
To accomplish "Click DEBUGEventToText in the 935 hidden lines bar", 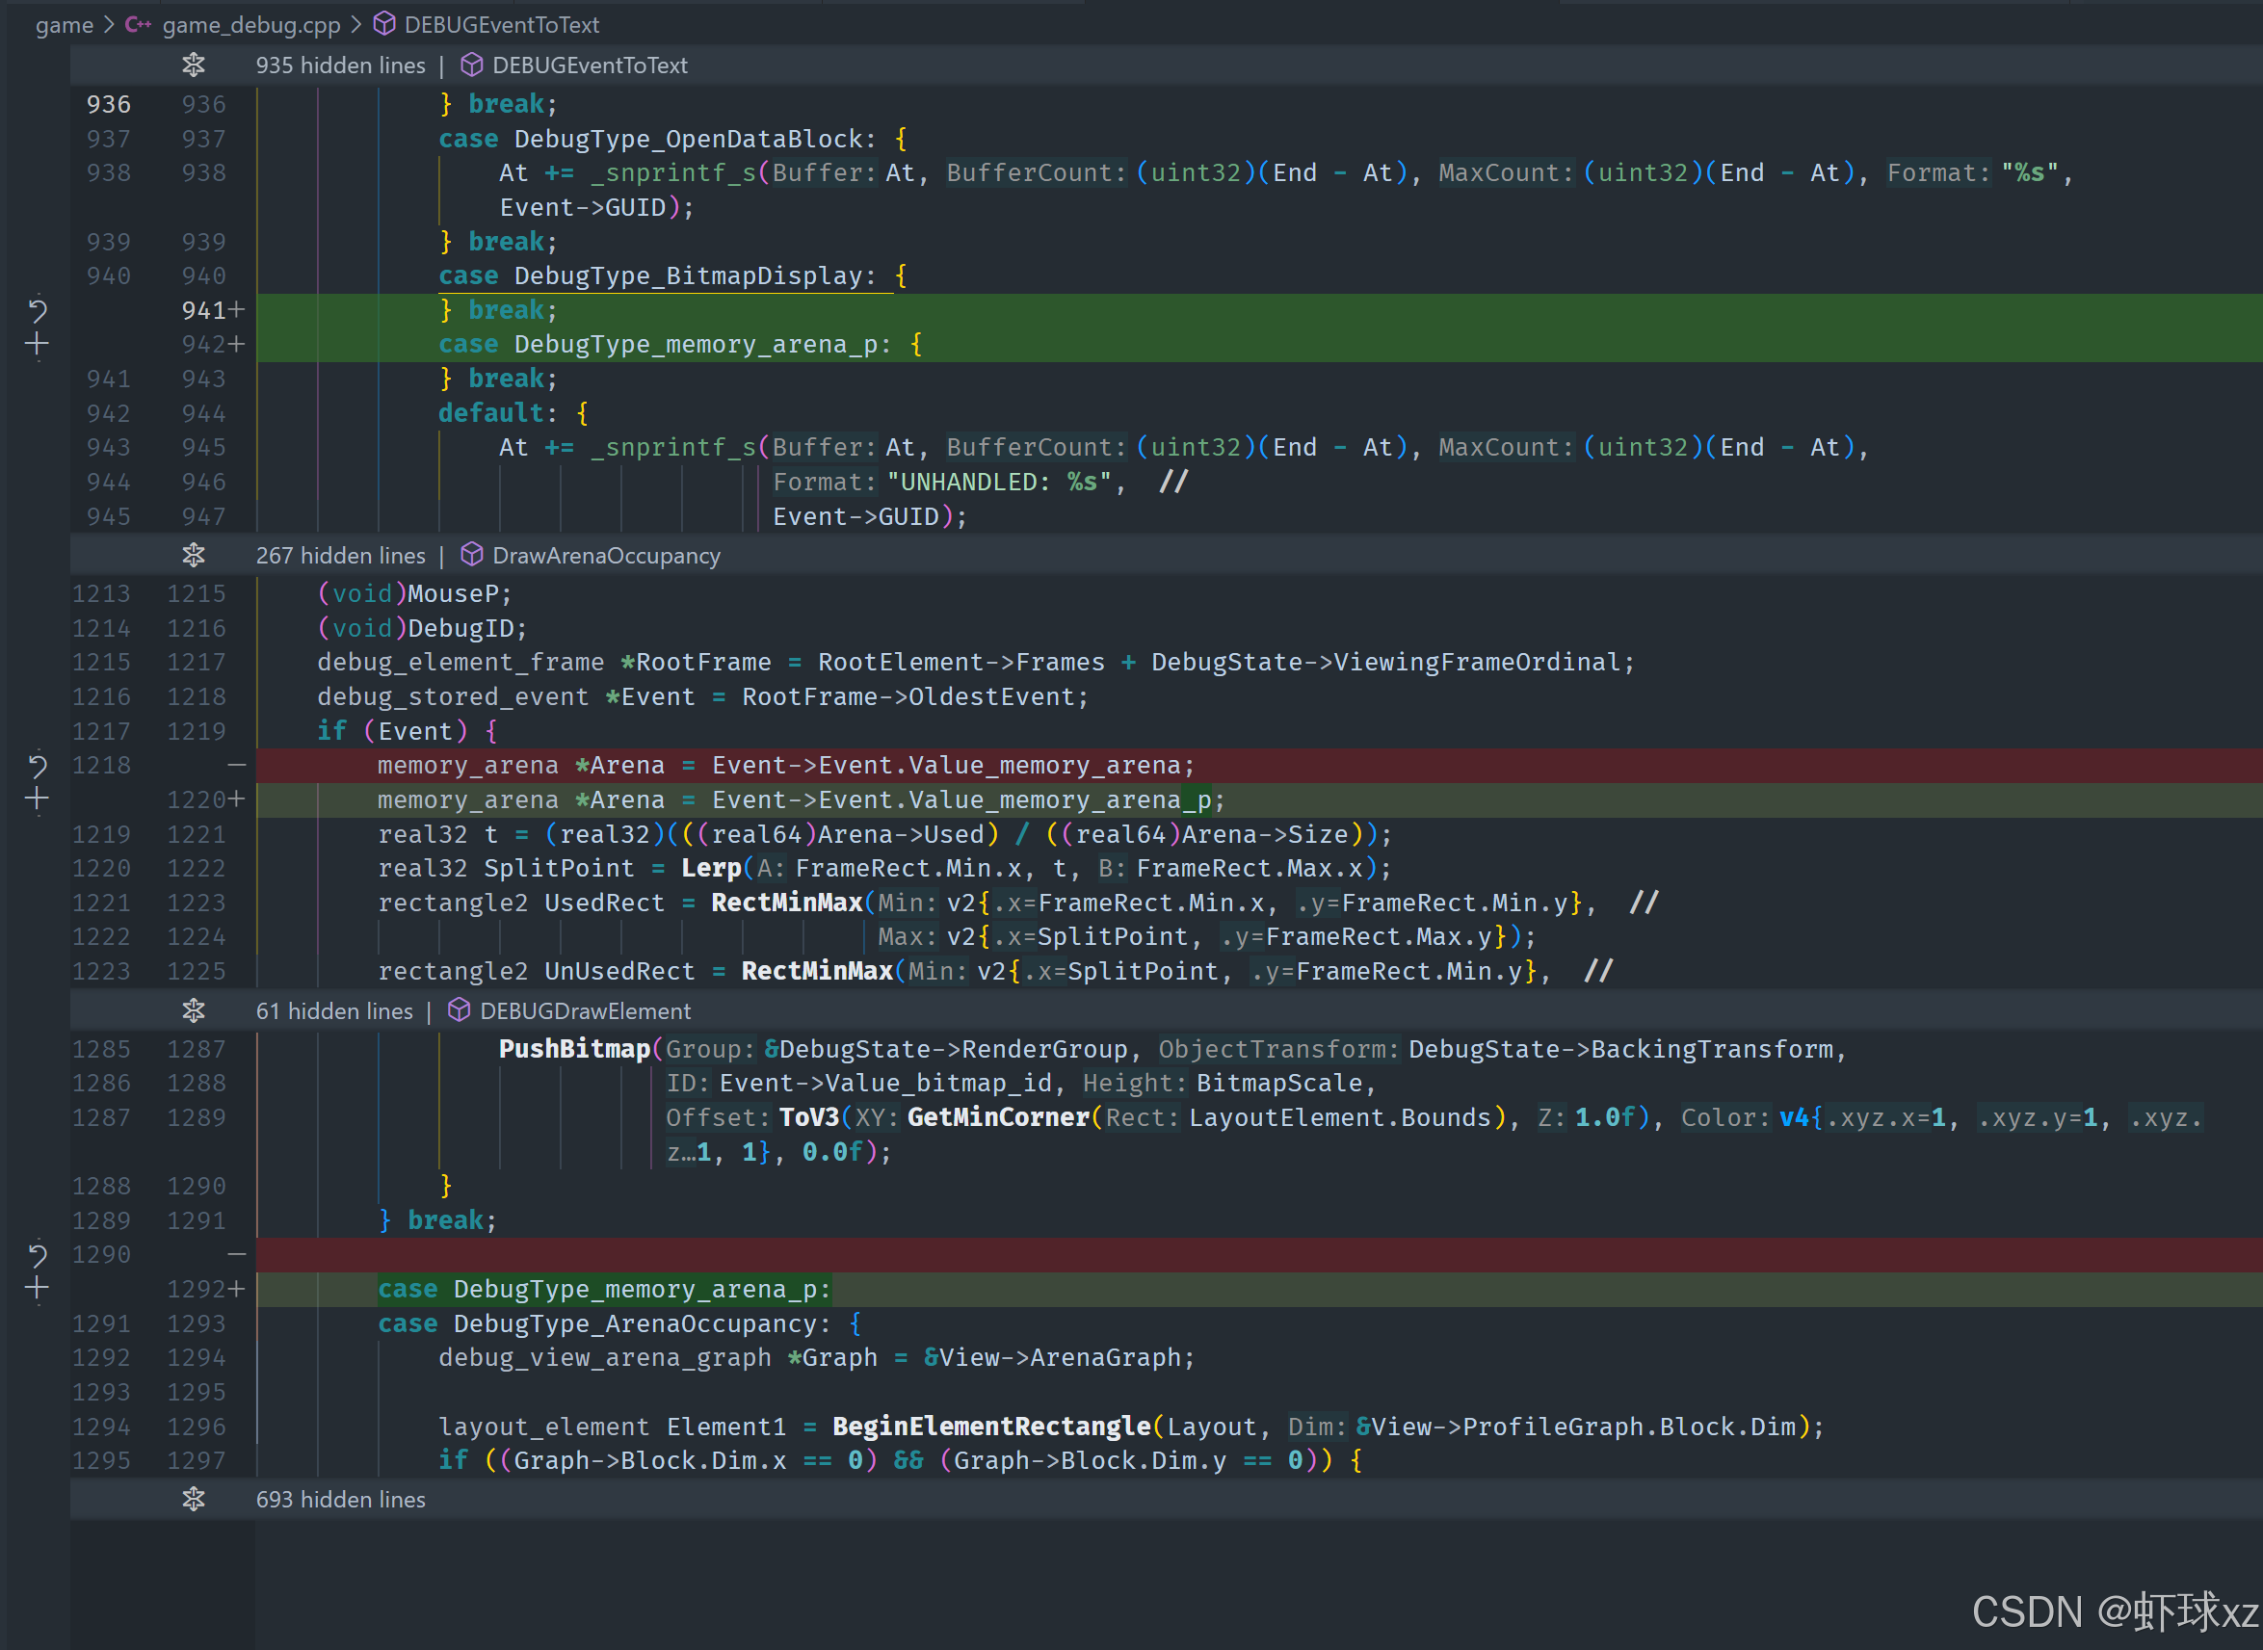I will pos(590,65).
